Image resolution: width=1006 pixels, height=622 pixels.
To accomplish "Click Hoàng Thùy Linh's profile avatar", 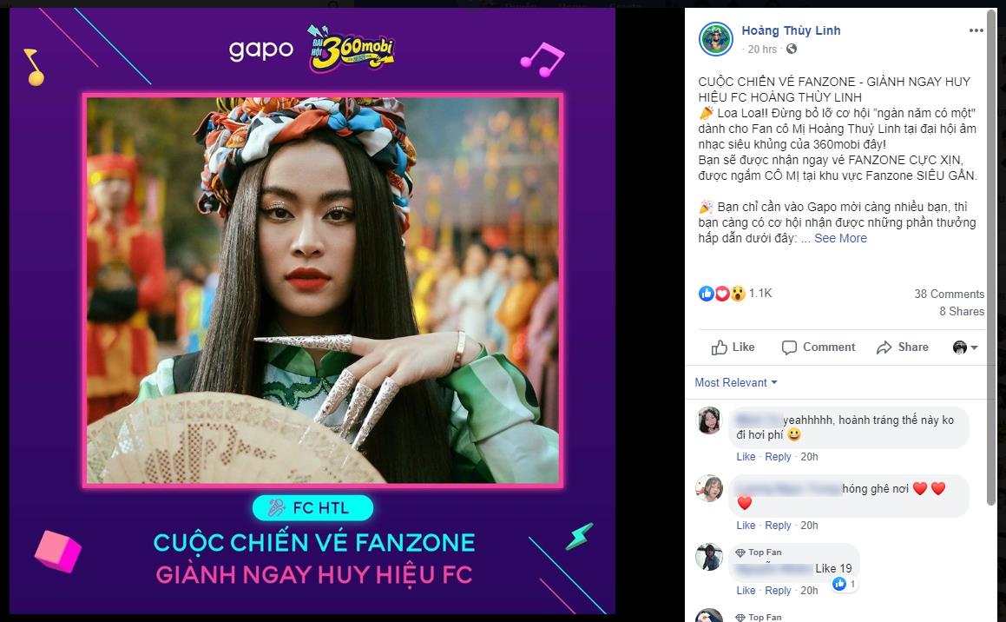I will pyautogui.click(x=715, y=39).
